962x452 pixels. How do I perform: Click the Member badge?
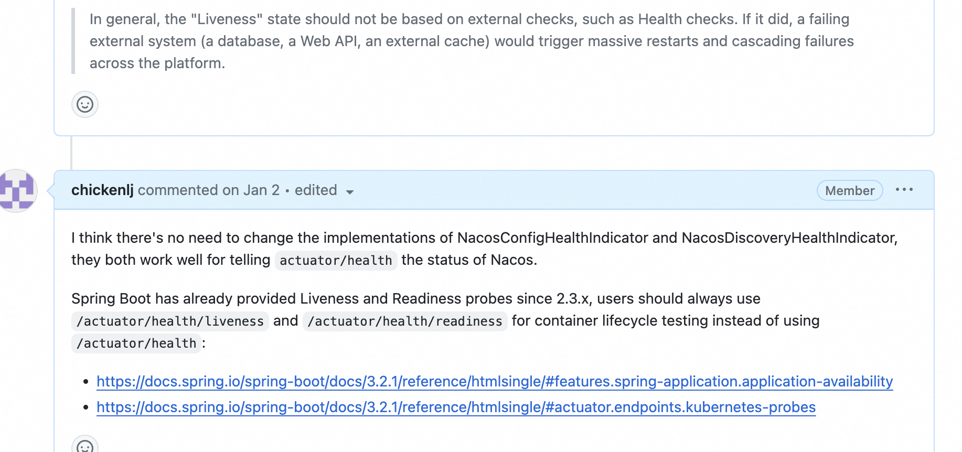[x=850, y=190]
